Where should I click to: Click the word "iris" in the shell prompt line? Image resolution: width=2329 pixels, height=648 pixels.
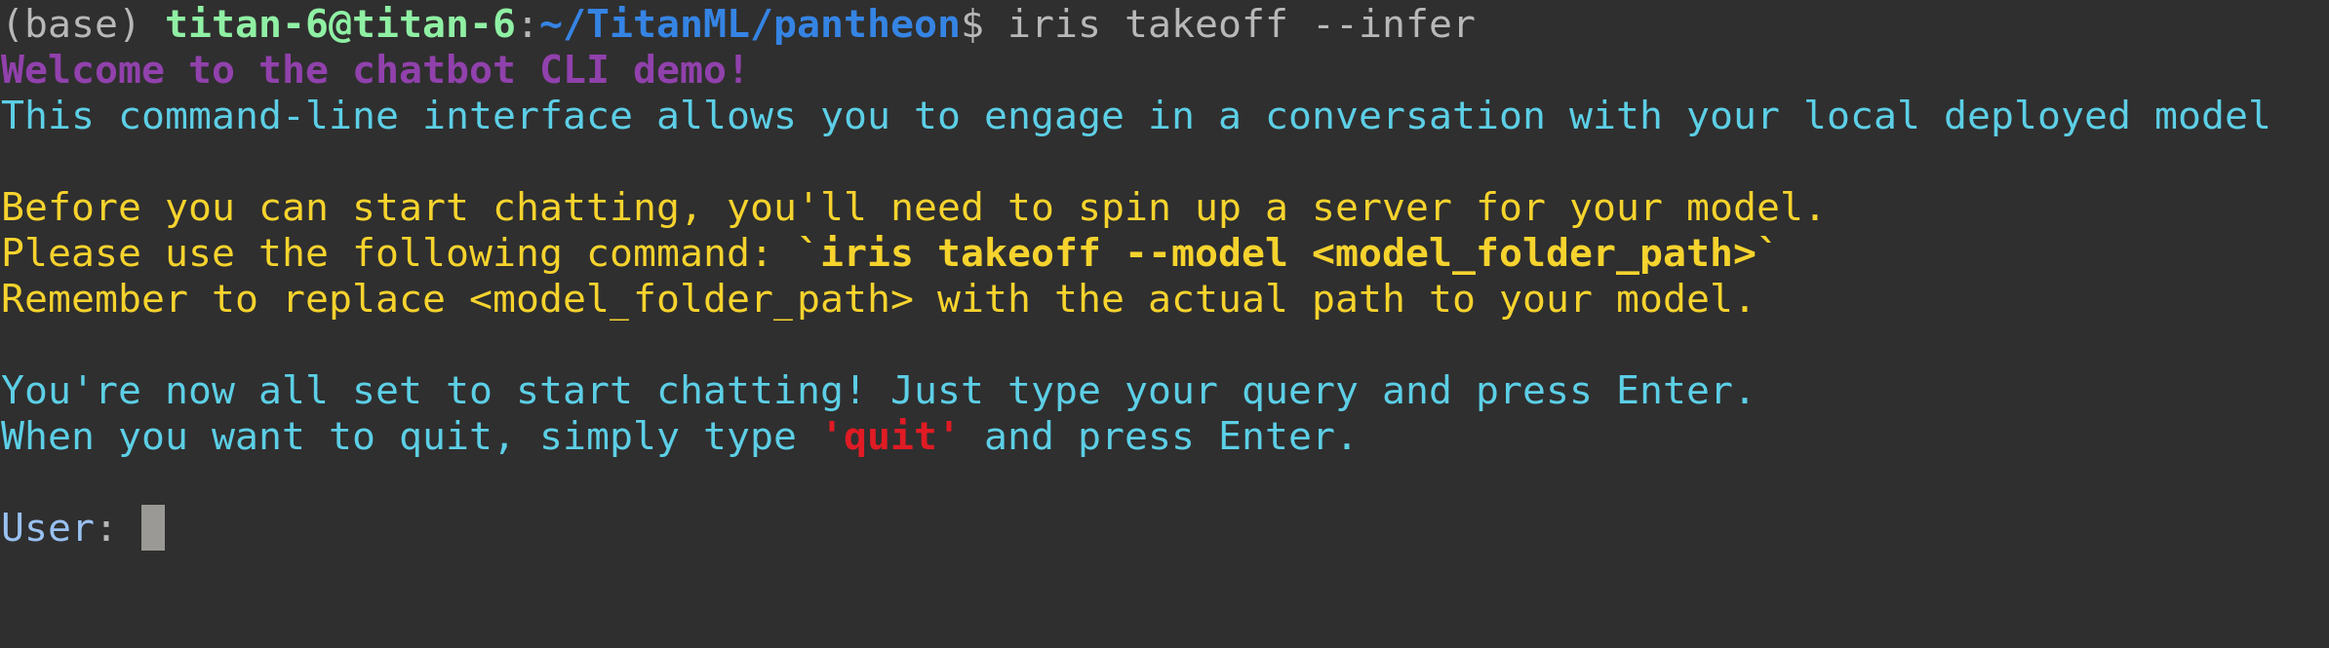1053,24
